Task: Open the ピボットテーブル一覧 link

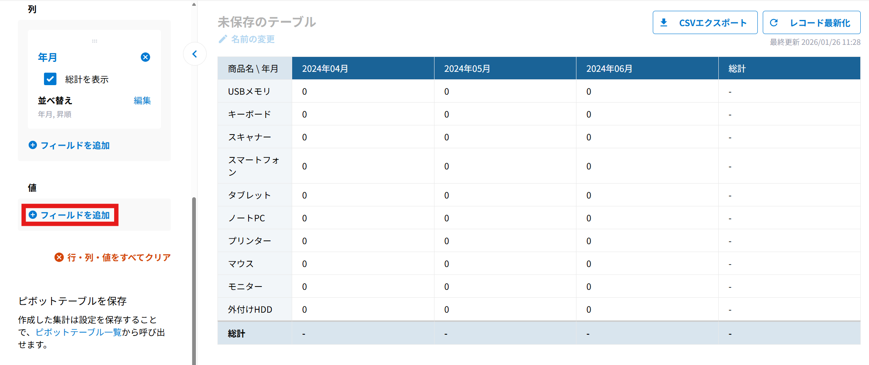Action: coord(78,332)
